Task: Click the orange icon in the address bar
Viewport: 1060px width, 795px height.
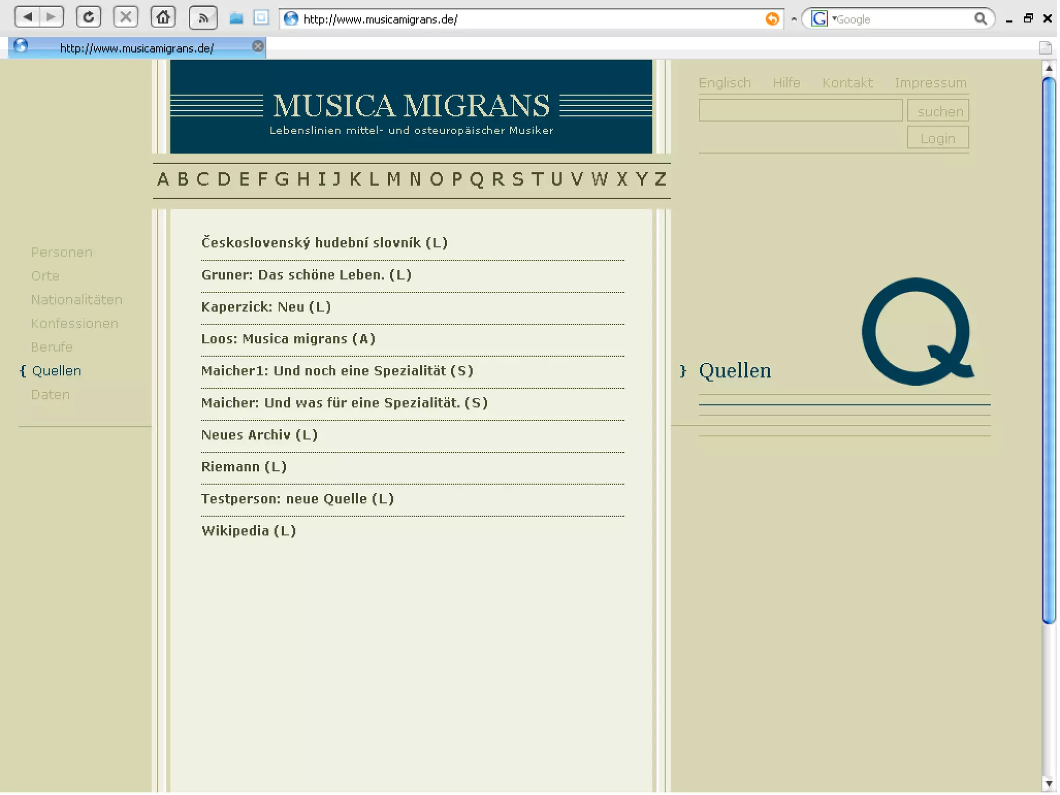Action: click(x=772, y=19)
